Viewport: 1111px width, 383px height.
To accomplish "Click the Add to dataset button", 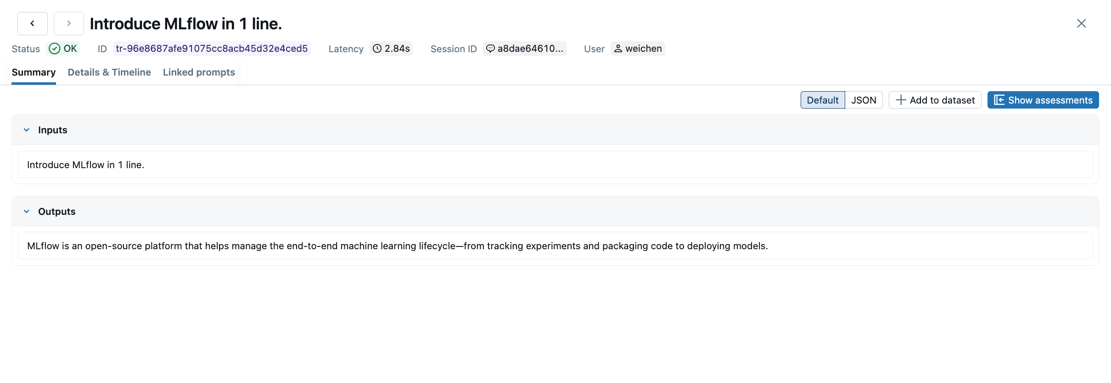I will point(935,100).
